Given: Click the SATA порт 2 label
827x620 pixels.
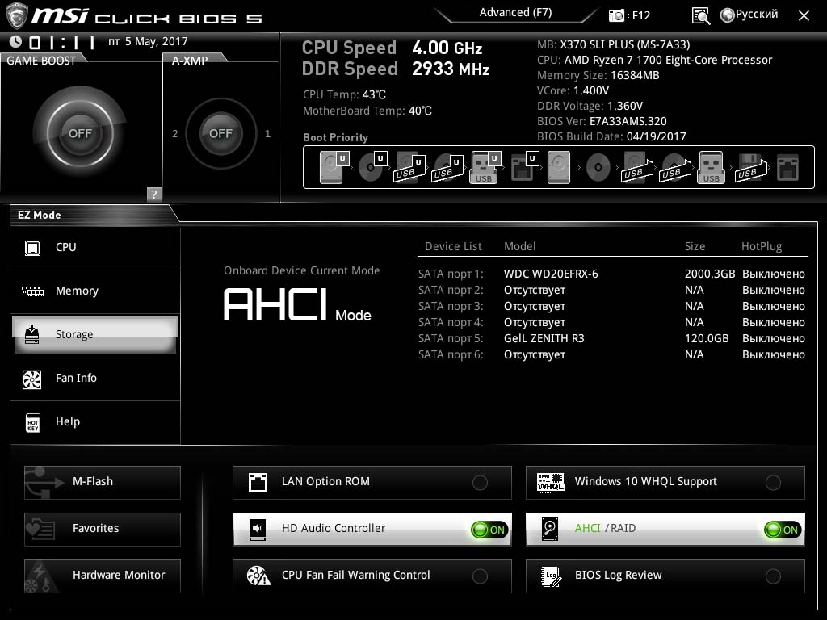Looking at the screenshot, I should (x=451, y=290).
